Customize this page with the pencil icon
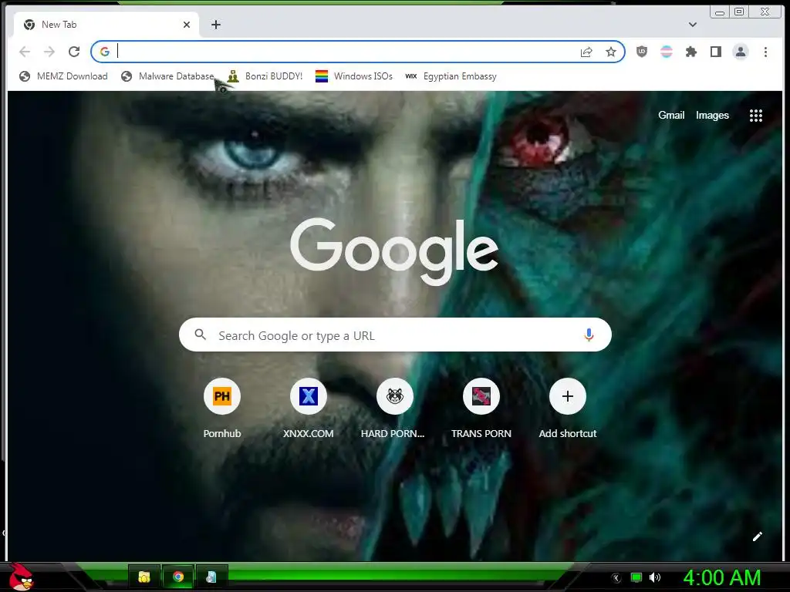 click(758, 536)
